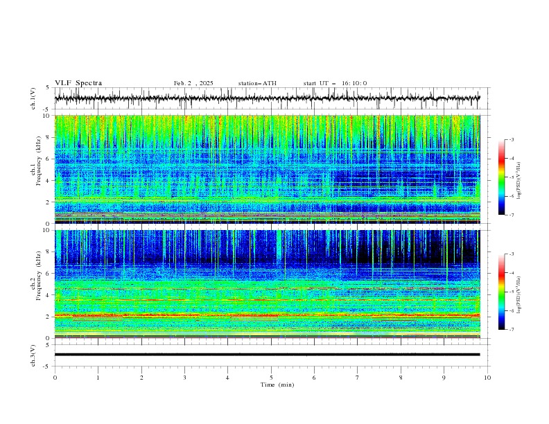Click time axis tick label "6"
Image resolution: width=549 pixels, height=424 pixels.
pyautogui.click(x=314, y=378)
